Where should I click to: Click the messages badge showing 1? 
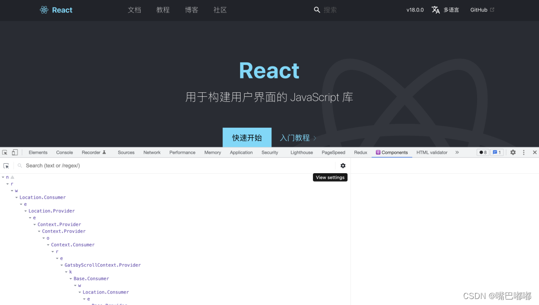point(497,152)
